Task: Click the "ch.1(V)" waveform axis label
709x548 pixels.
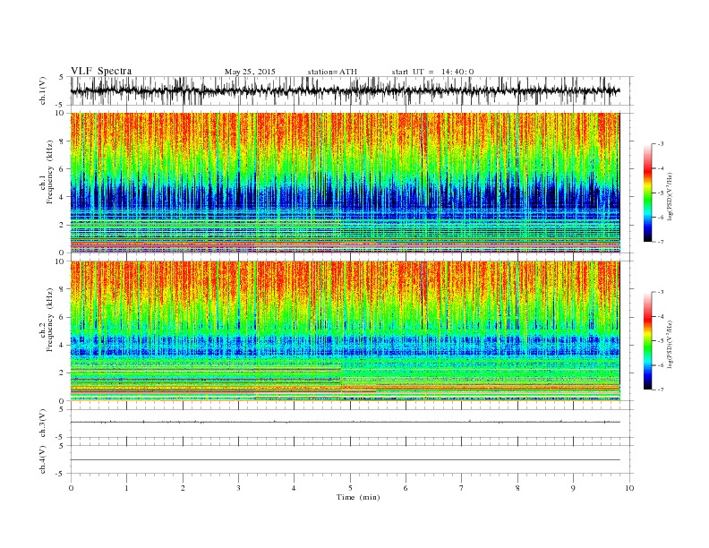Action: 43,90
